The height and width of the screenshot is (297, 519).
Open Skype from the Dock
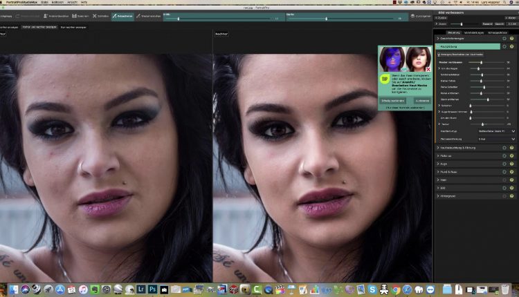point(372,290)
